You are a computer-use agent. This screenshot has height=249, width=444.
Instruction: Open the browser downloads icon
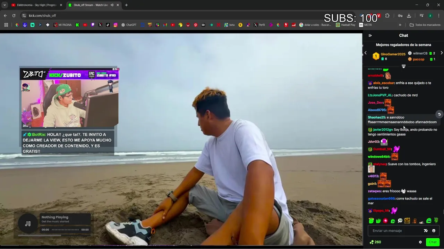point(409,16)
